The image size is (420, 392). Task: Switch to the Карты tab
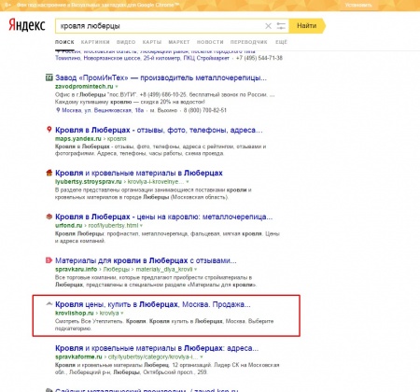(x=152, y=42)
